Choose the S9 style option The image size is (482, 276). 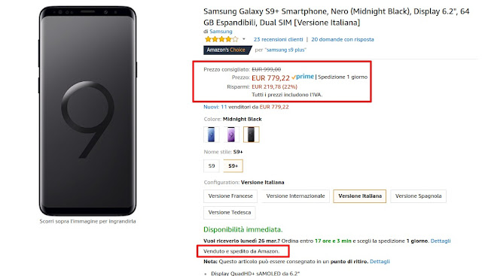coord(212,165)
